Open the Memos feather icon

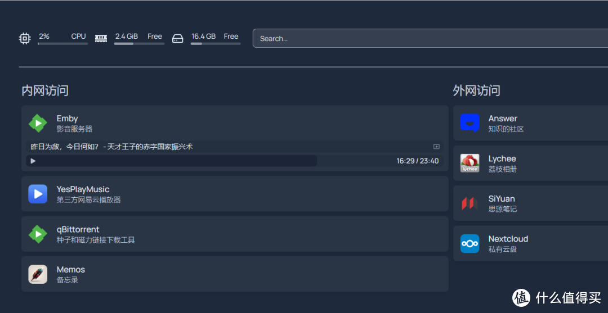(38, 274)
